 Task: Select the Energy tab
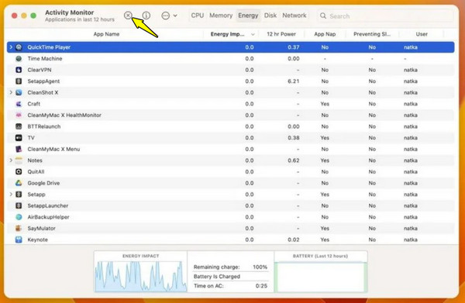[248, 15]
